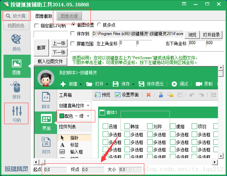
Task: Click the 保存退出 icon
Action: coord(141,84)
